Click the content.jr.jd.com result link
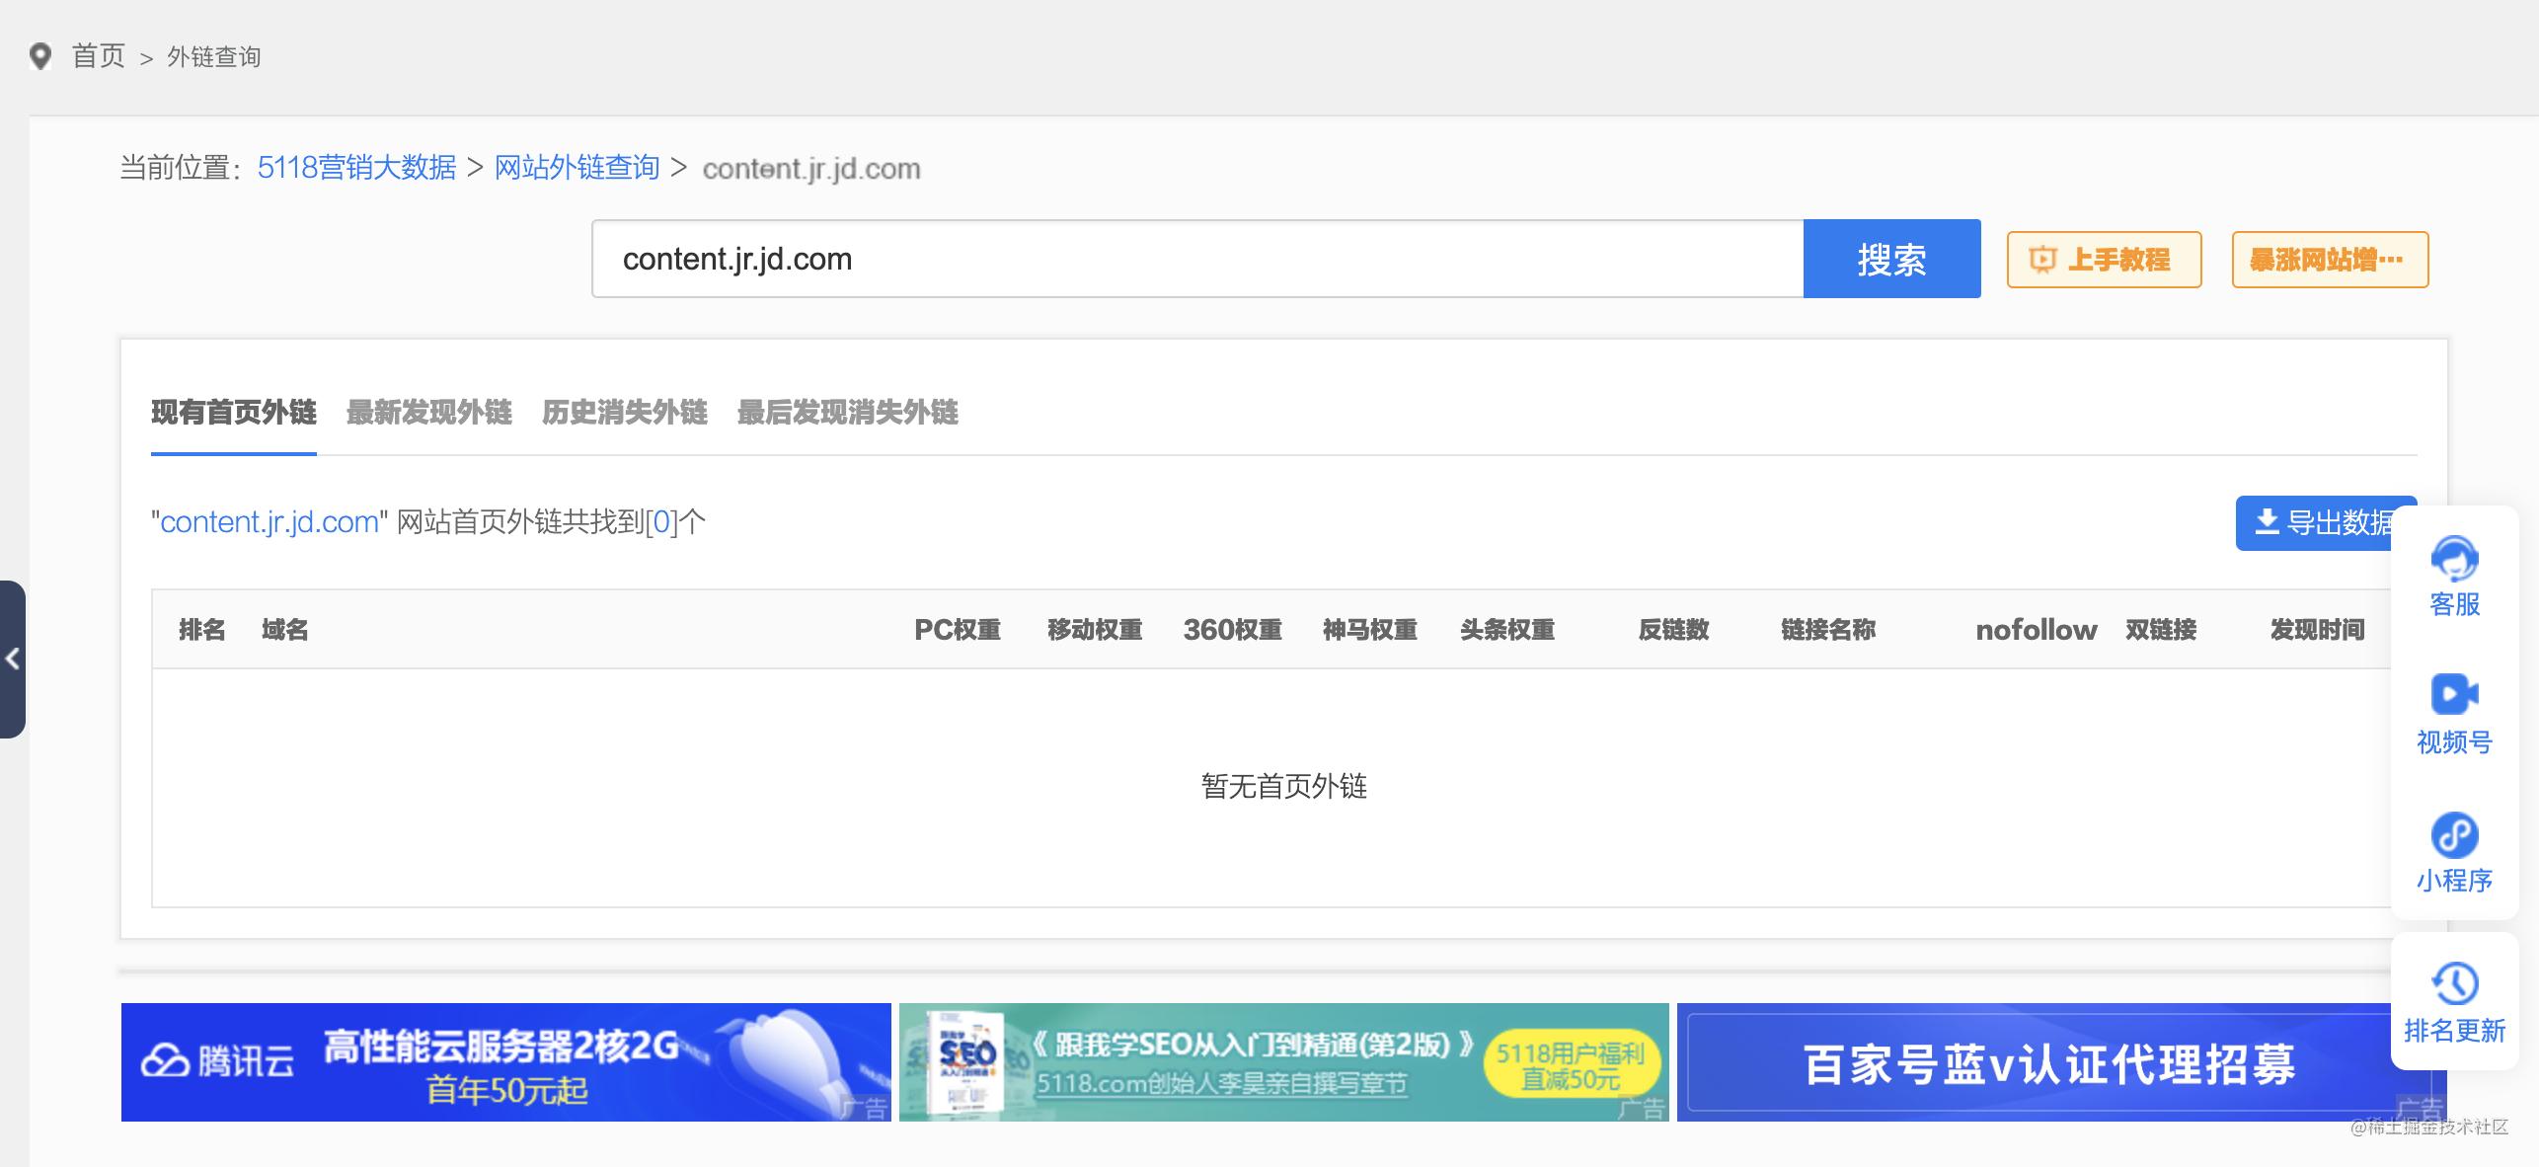The height and width of the screenshot is (1167, 2539). coord(267,522)
